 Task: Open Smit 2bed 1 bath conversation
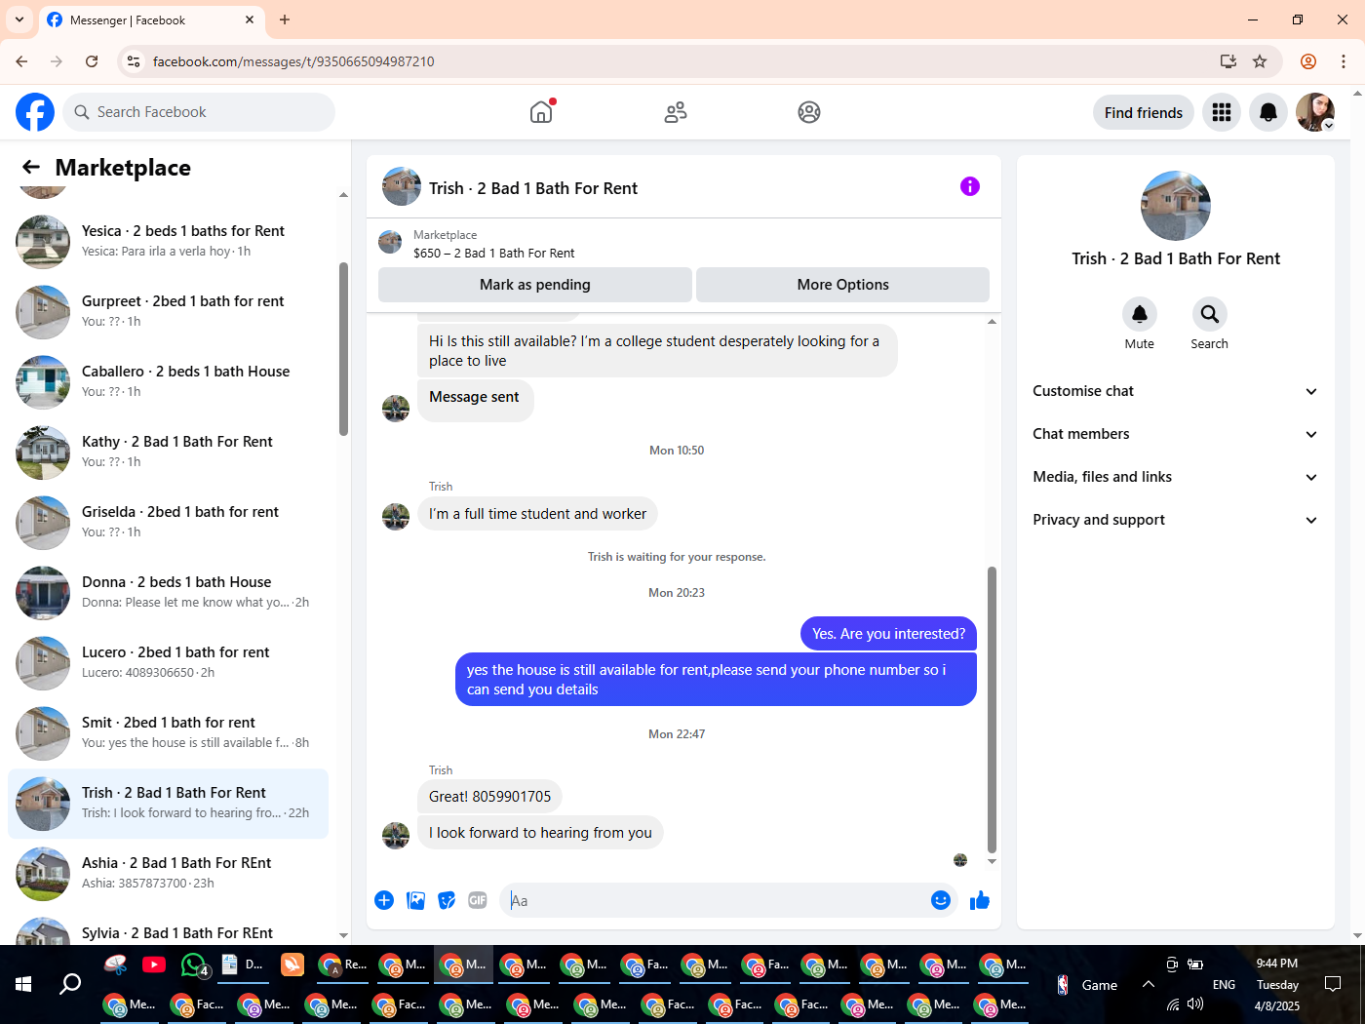[x=168, y=732]
